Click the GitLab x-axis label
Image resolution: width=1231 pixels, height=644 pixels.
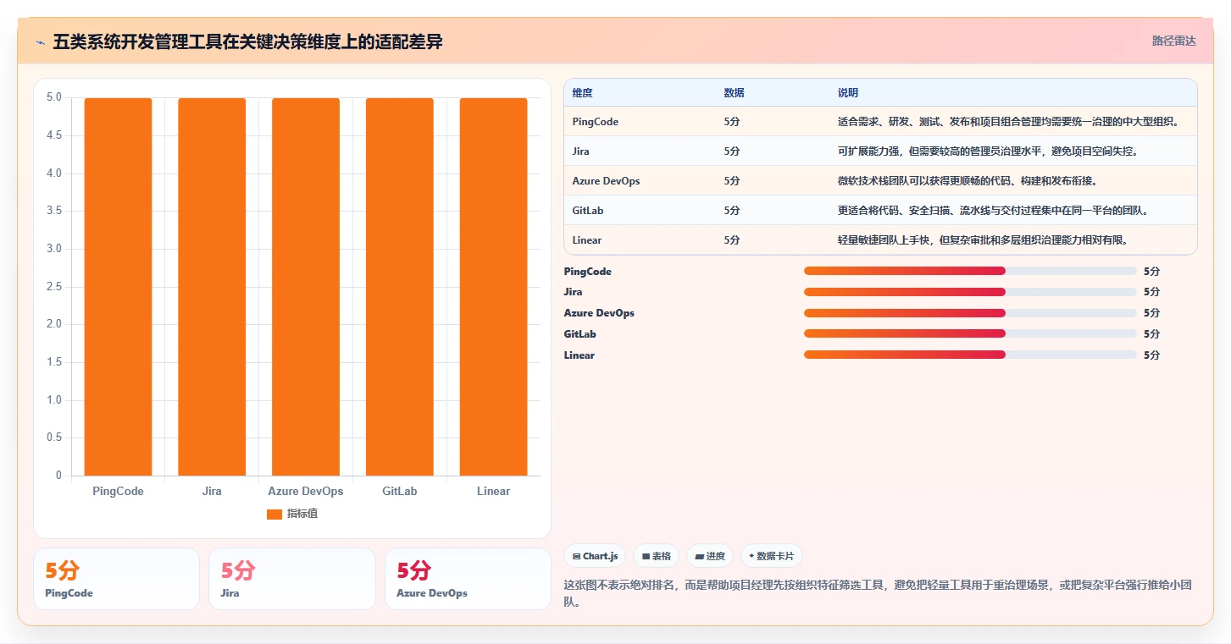point(400,491)
